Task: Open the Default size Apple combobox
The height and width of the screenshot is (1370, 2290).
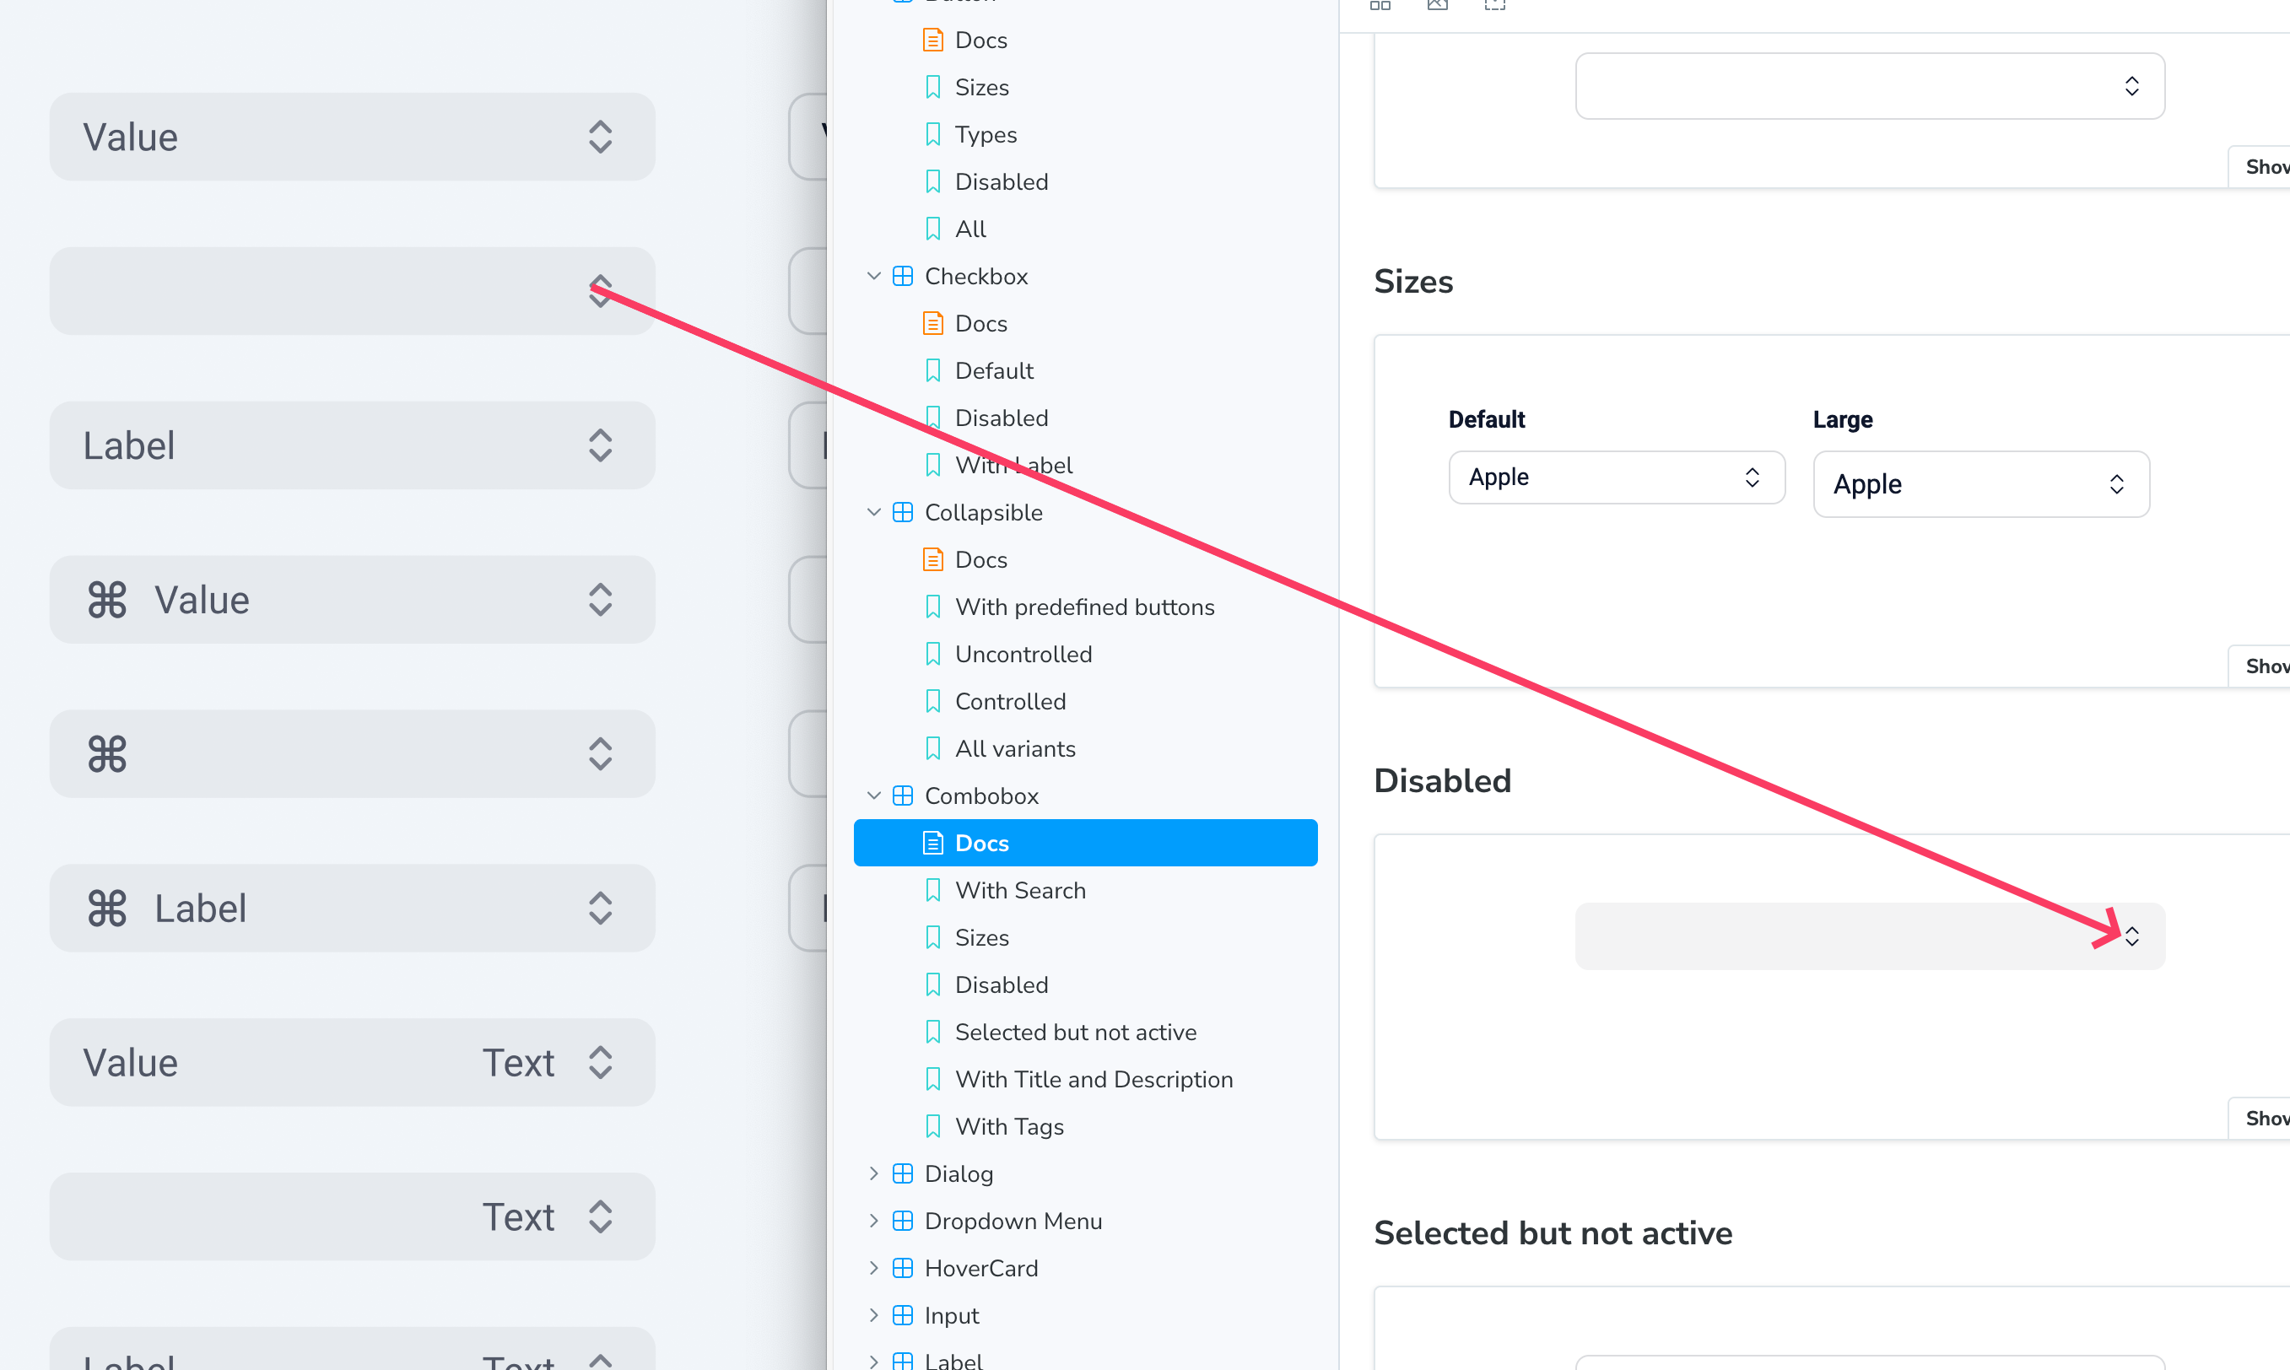Action: [x=1617, y=477]
